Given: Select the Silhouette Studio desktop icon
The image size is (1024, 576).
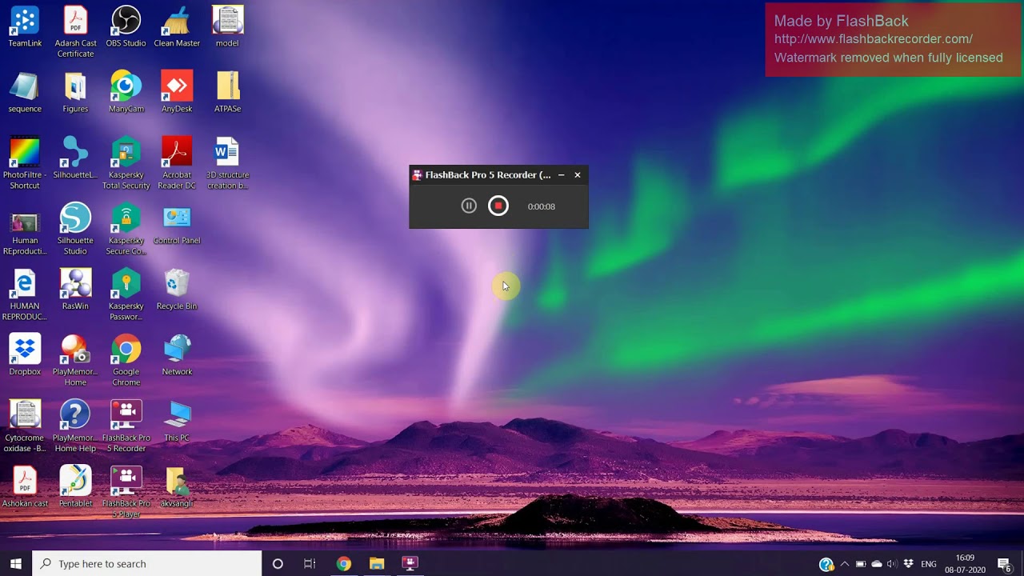Looking at the screenshot, I should [75, 229].
